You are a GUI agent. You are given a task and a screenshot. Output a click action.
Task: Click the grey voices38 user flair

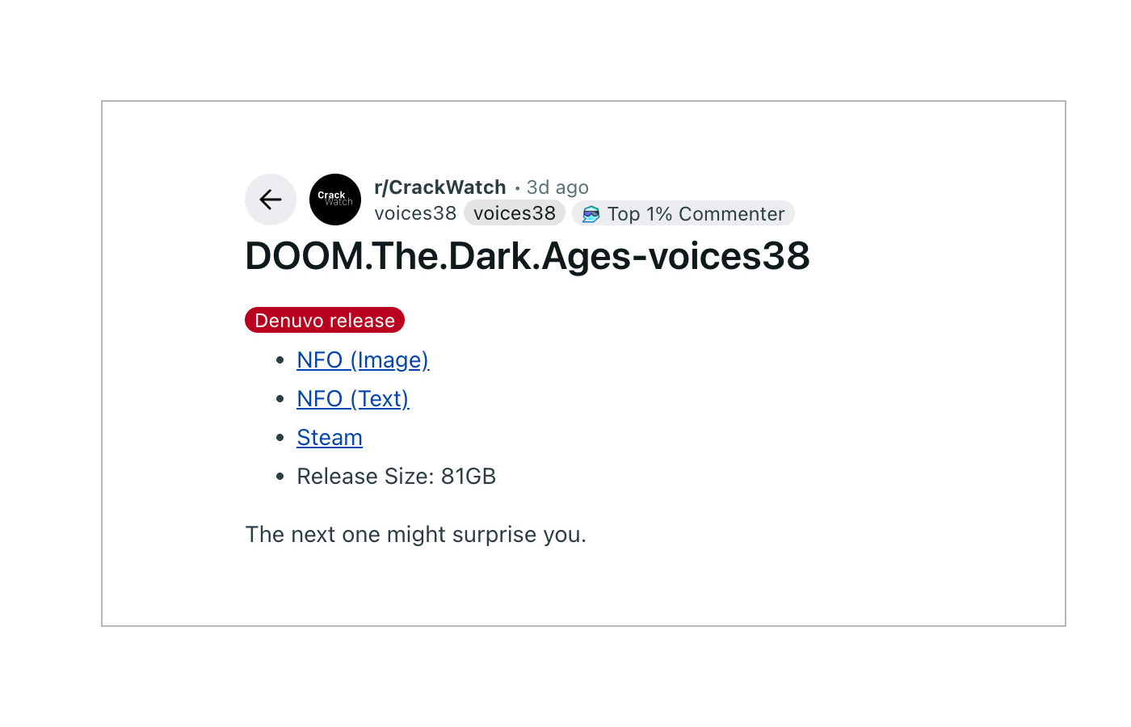coord(515,213)
